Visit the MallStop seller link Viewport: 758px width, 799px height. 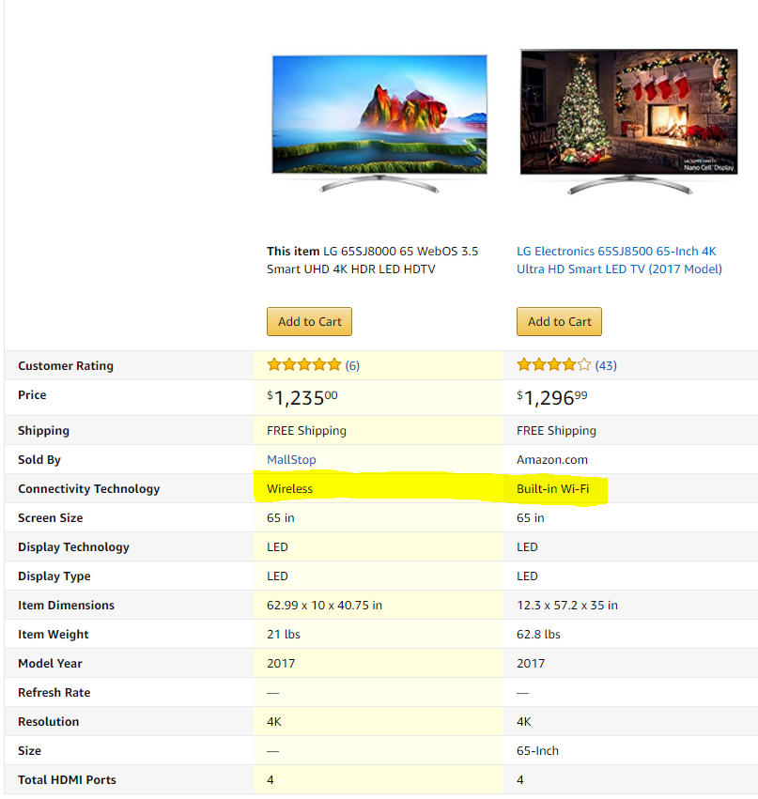(x=291, y=460)
